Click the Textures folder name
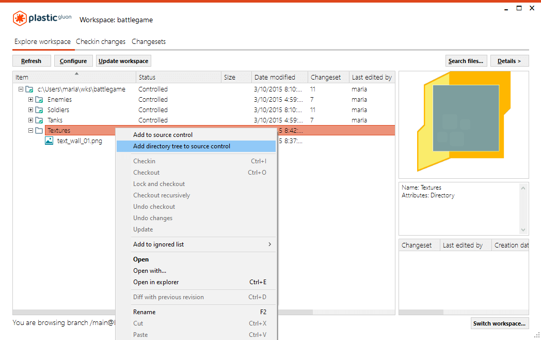The width and height of the screenshot is (541, 340). [x=59, y=131]
